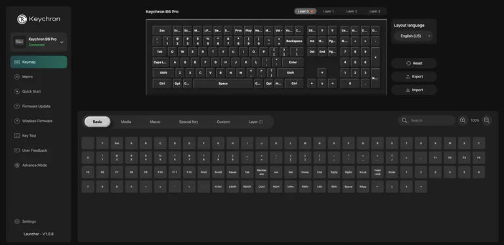Switch to the Media keycode tab

click(x=126, y=122)
